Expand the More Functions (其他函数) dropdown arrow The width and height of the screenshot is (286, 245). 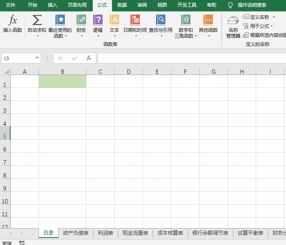click(209, 36)
